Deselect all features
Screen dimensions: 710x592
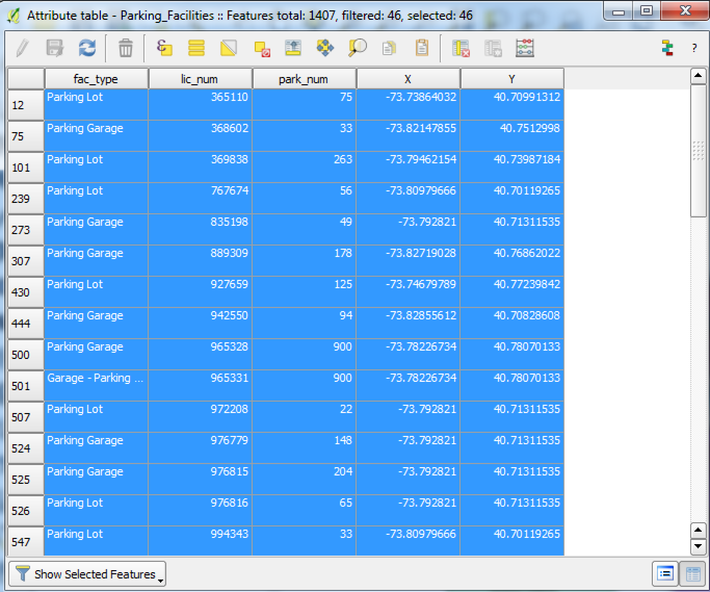point(261,48)
